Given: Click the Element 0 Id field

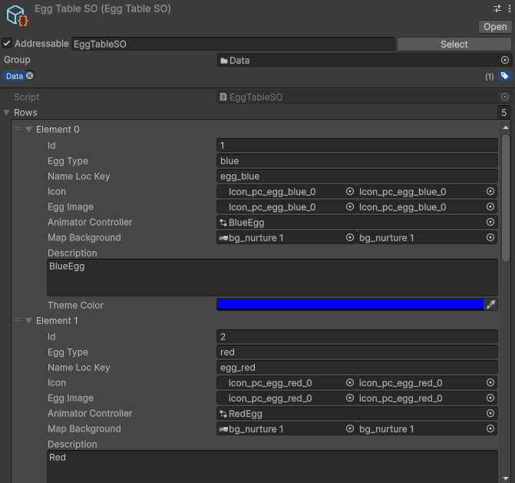Looking at the screenshot, I should point(357,145).
